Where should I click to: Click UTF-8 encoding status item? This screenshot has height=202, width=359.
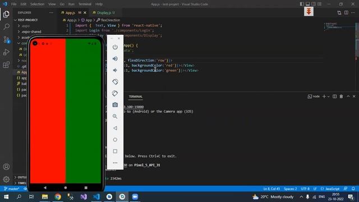click(x=305, y=189)
